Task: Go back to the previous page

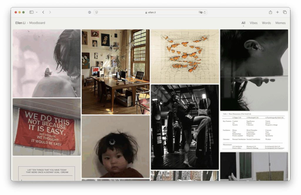Action: coord(43,12)
